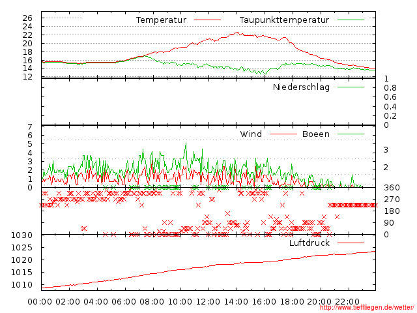Select the 'Temperatur' legend label
The height and width of the screenshot is (313, 417).
tap(161, 20)
